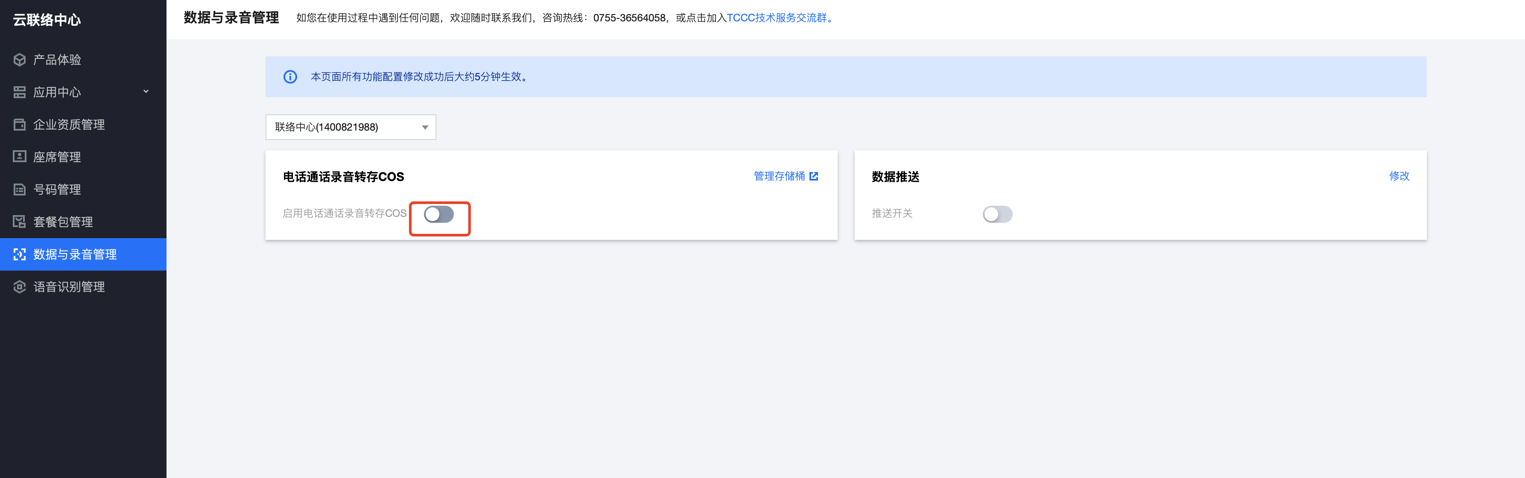This screenshot has height=478, width=1525.
Task: Toggle the 推送开关 switch
Action: click(997, 214)
